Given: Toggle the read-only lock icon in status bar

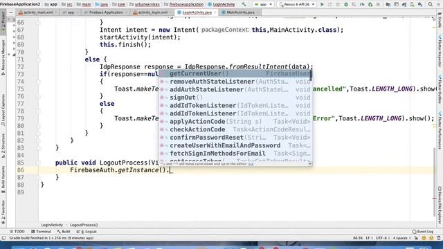Looking at the screenshot, I should [x=416, y=238].
